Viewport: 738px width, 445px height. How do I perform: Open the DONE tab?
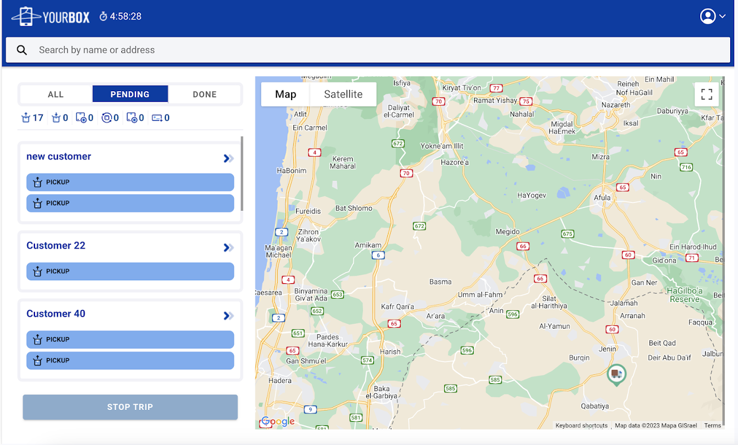click(x=205, y=95)
